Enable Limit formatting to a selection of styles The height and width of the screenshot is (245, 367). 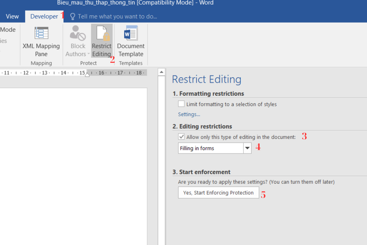click(x=182, y=104)
